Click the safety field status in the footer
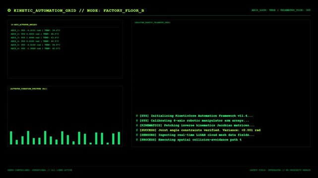 (x=280, y=170)
